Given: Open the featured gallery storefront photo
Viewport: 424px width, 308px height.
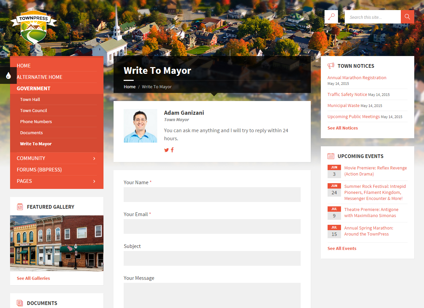Looking at the screenshot, I should pyautogui.click(x=57, y=243).
